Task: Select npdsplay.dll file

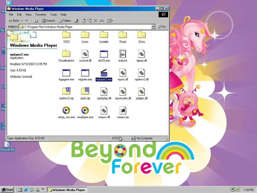Action: point(104,94)
